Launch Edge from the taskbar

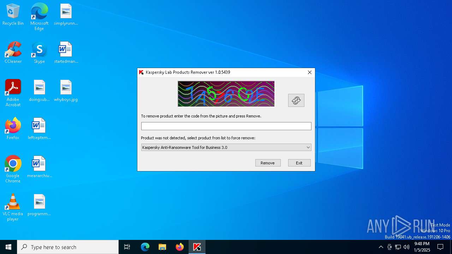pos(145,247)
